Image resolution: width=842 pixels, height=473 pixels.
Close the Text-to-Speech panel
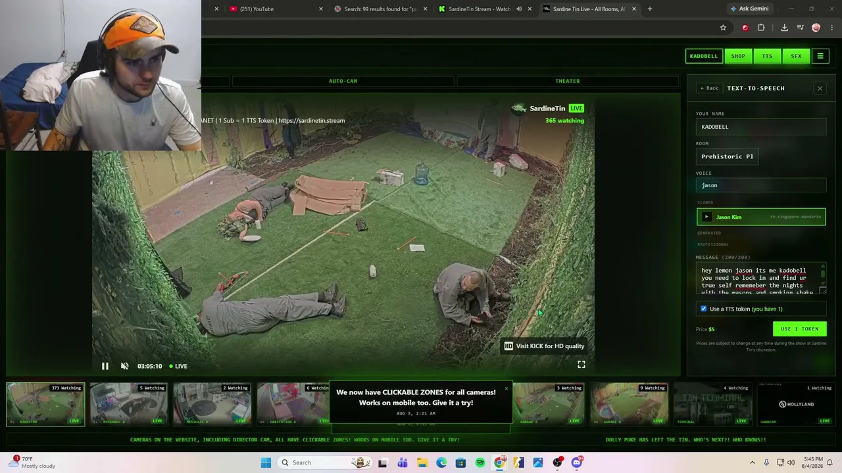tap(820, 88)
